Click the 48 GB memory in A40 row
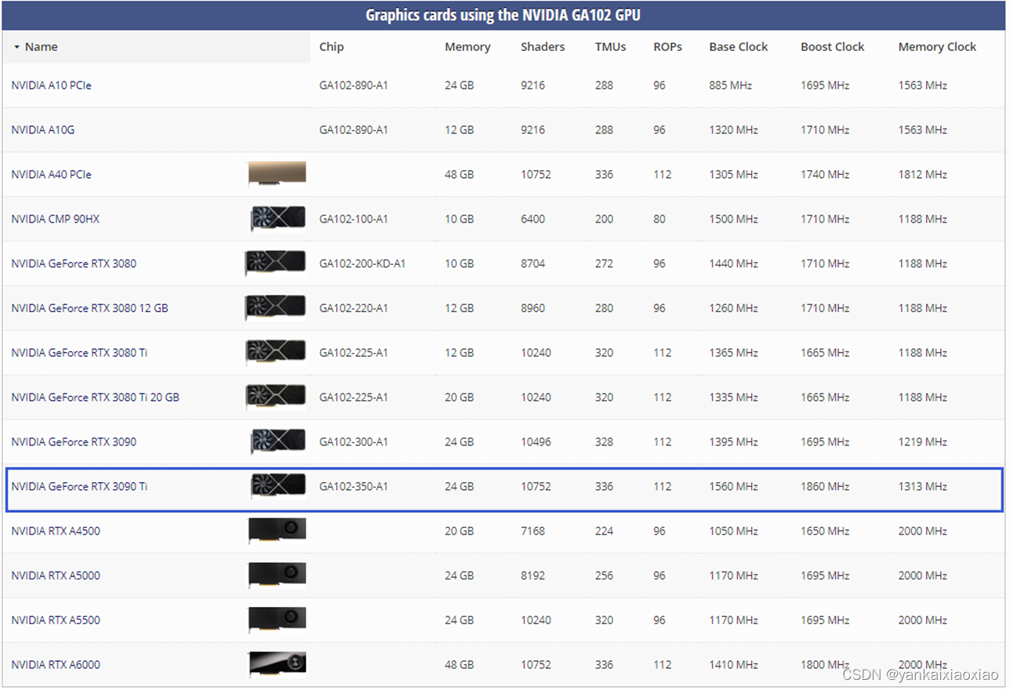The width and height of the screenshot is (1010, 690). click(459, 175)
